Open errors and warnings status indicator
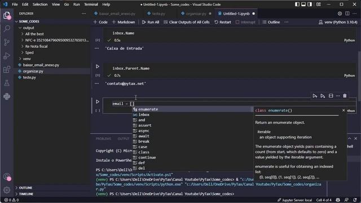Screen dimensions: 361x203 tap(11, 200)
